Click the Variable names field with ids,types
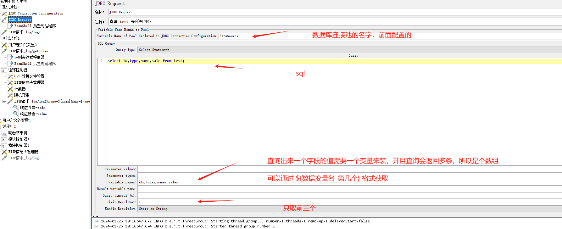Screen dimensions: 562x229 [349, 182]
